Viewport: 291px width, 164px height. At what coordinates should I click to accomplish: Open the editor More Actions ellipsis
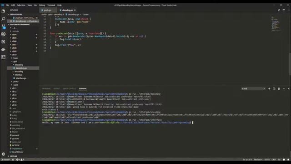289,10
